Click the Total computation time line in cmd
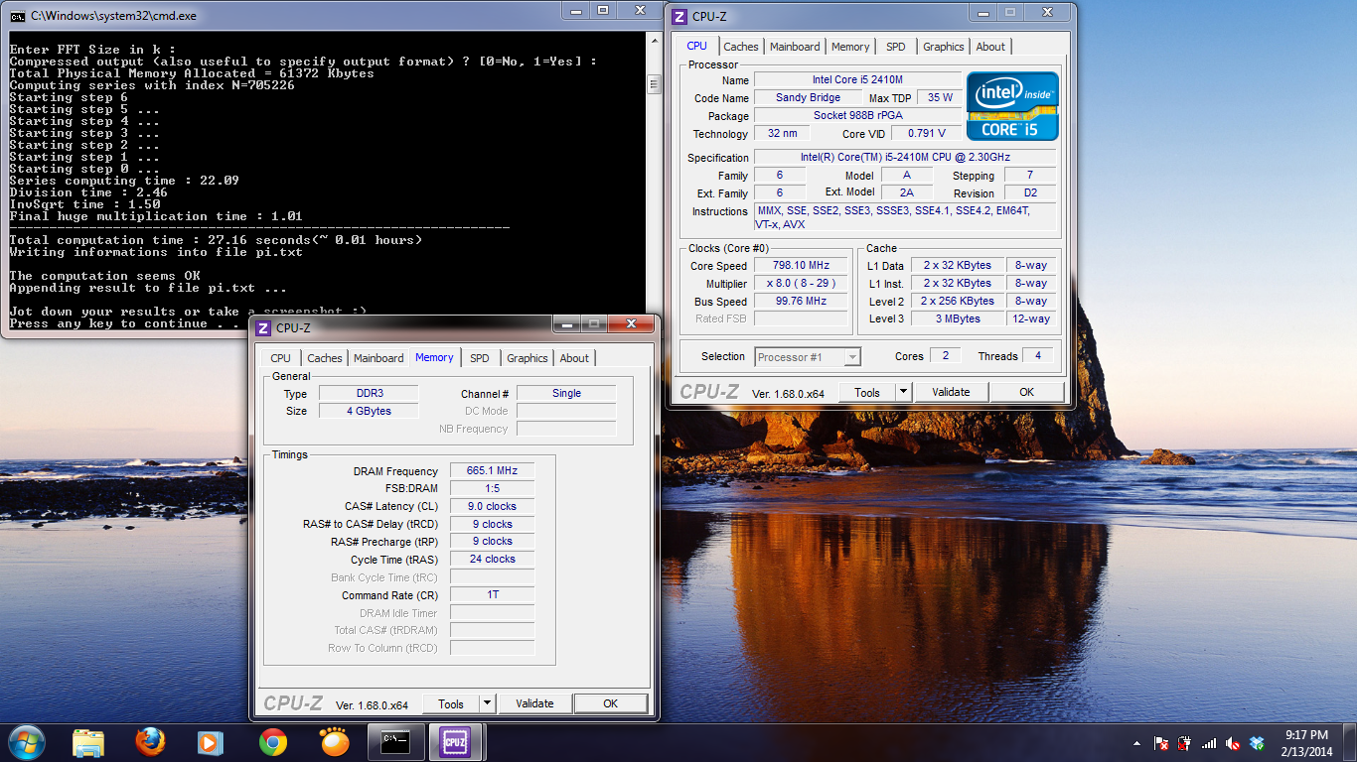Viewport: 1357px width, 762px height. pyautogui.click(x=216, y=240)
